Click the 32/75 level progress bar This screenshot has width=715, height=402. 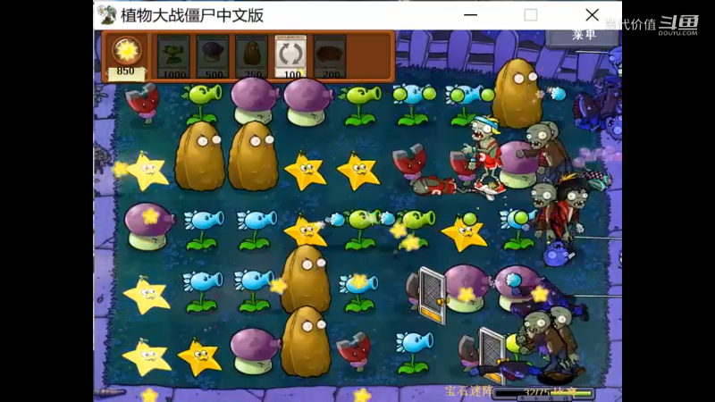544,392
